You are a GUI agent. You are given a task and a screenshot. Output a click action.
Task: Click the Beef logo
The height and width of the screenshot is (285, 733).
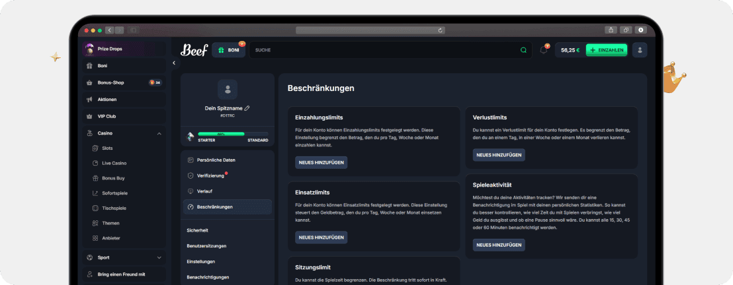click(194, 49)
